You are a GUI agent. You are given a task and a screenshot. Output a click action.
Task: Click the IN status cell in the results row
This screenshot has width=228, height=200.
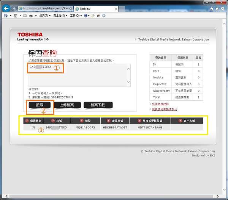click(x=33, y=127)
